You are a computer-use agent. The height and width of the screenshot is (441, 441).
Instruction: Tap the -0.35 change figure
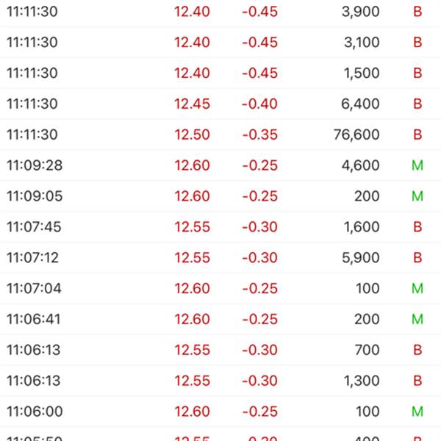259,135
